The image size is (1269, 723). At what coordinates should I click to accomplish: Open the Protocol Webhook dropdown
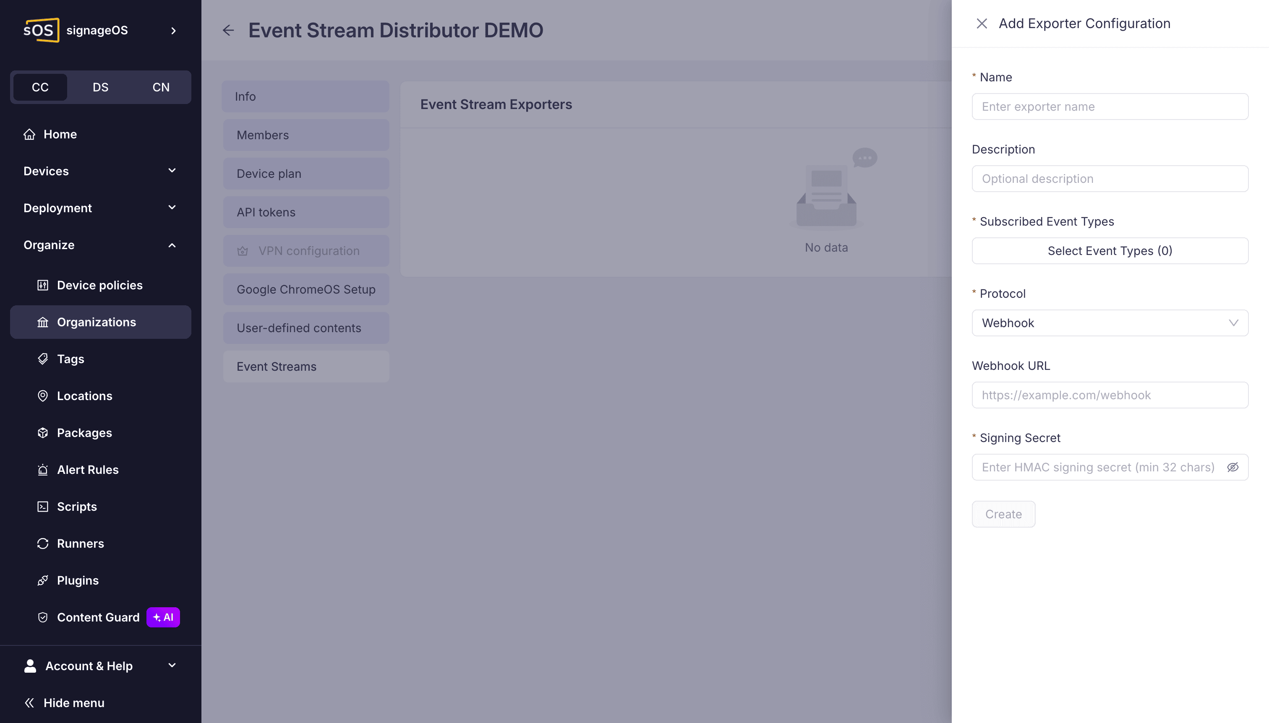(x=1110, y=323)
